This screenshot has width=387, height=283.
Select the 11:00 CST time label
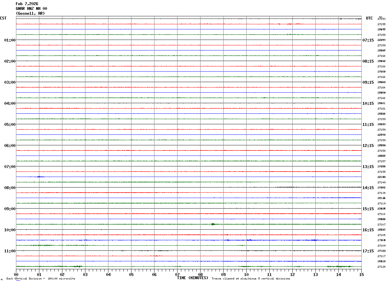pos(10,251)
